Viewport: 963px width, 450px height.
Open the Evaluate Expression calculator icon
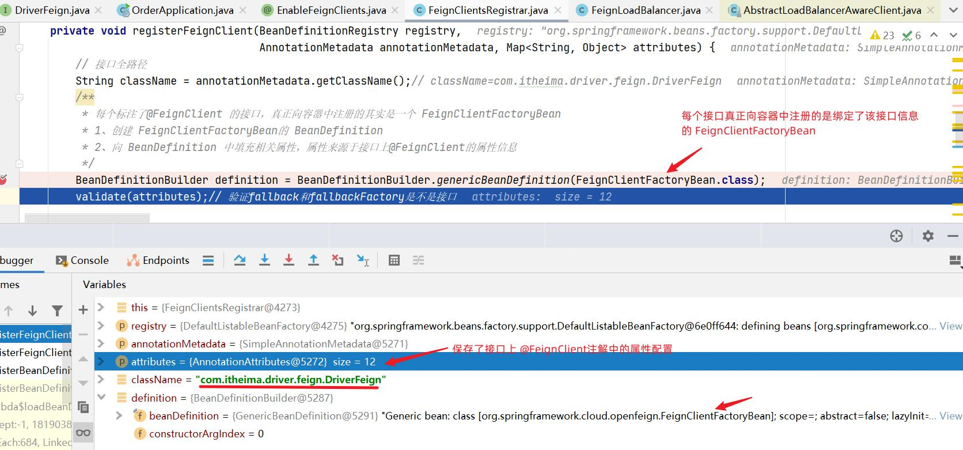(394, 260)
